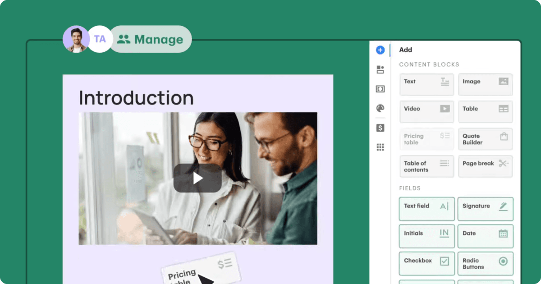Open the layout blocks sidebar icon
Image resolution: width=541 pixels, height=284 pixels.
pyautogui.click(x=380, y=69)
